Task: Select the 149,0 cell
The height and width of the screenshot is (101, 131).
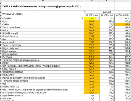Action: [92, 27]
